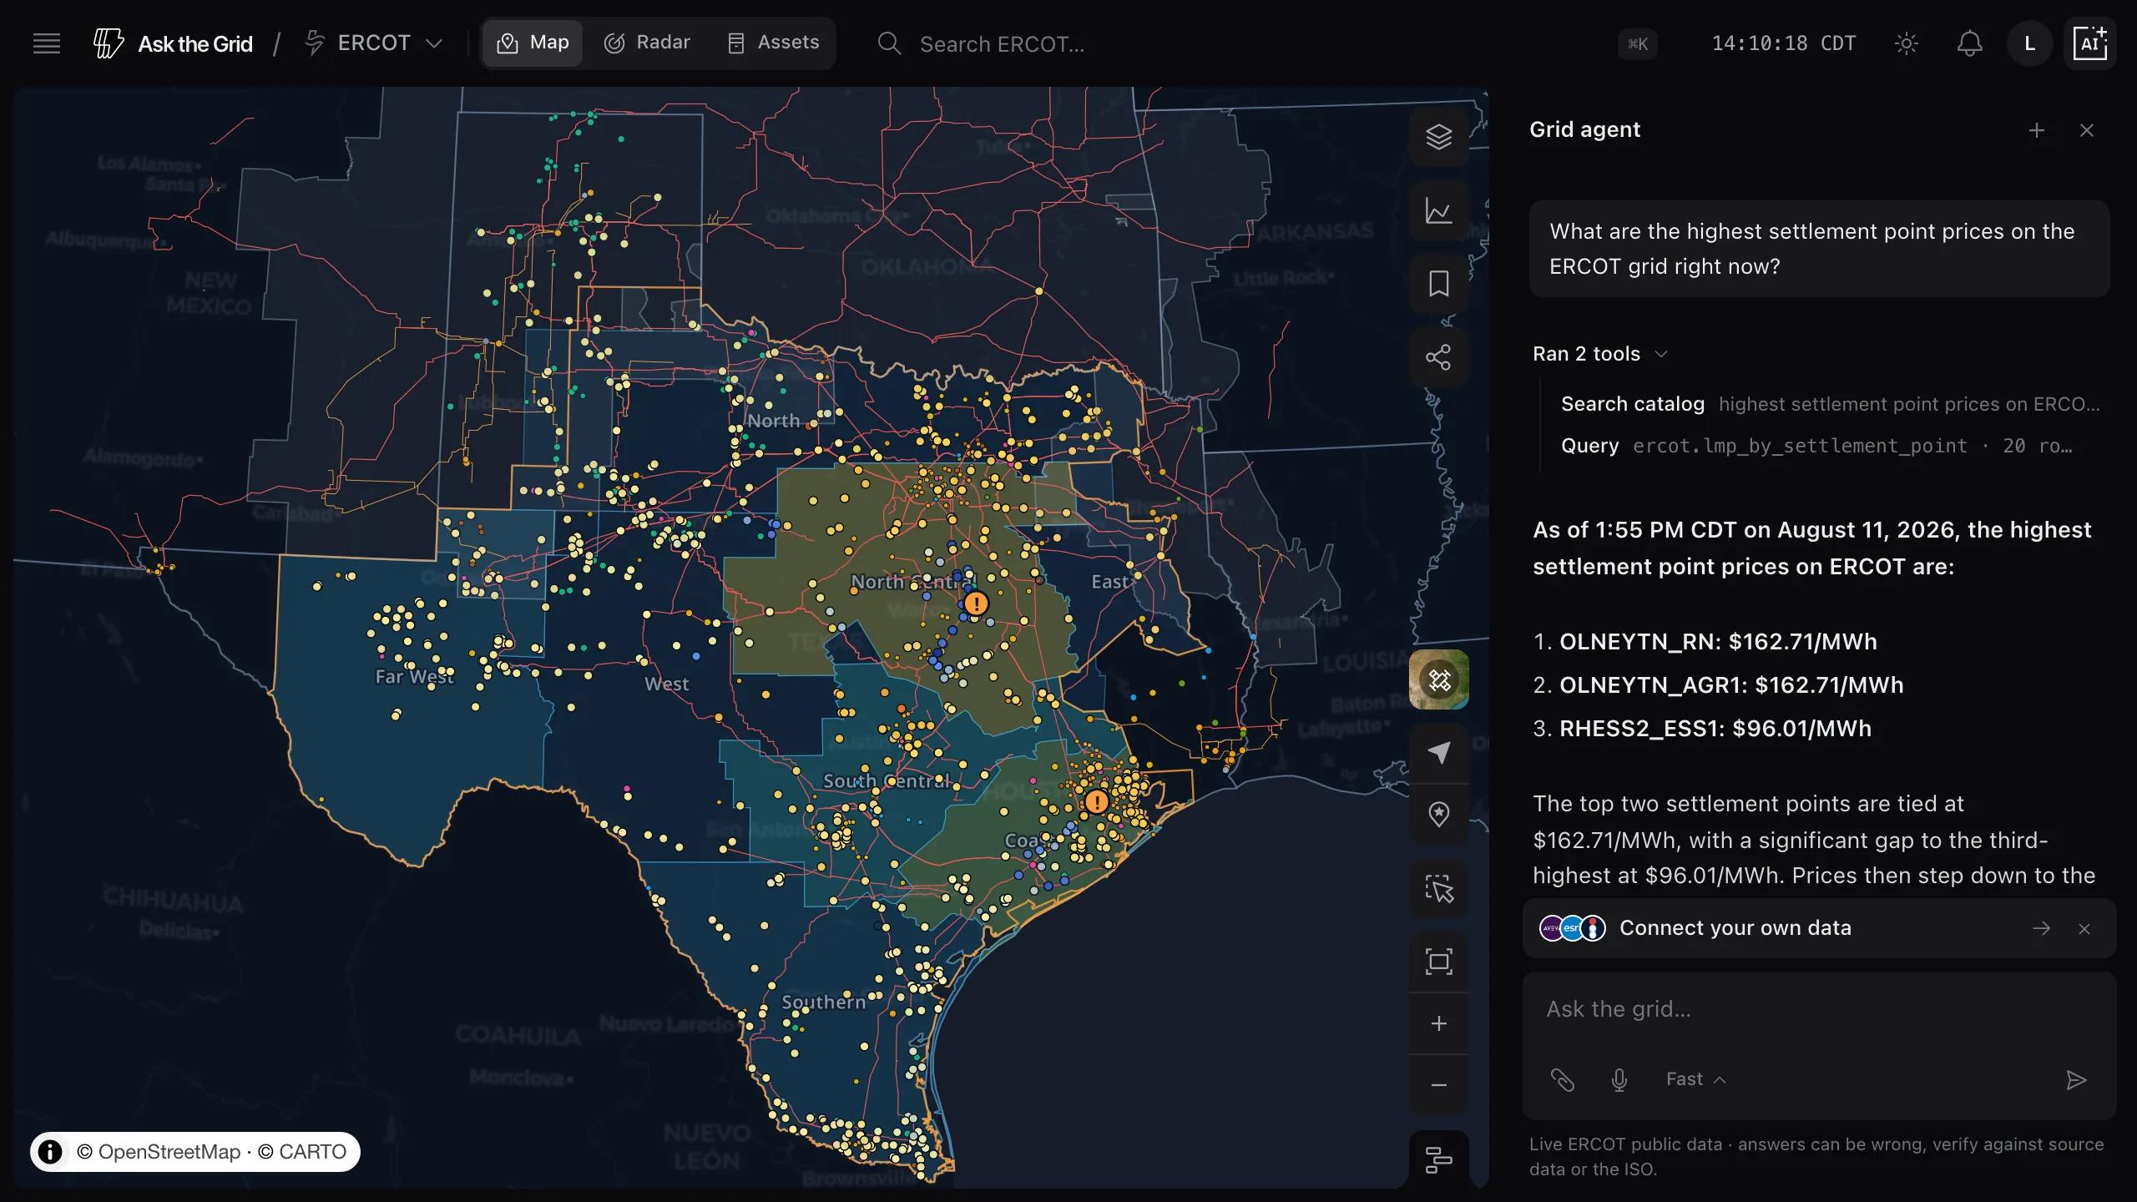2137x1202 pixels.
Task: Open the Search catalog tool call
Action: [1829, 404]
